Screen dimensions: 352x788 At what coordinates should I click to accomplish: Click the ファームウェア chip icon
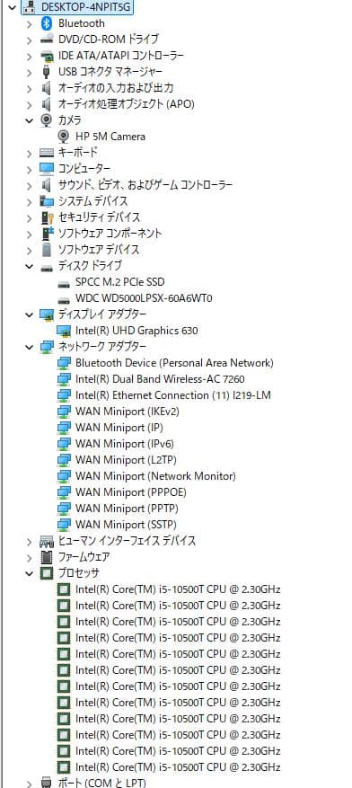(x=47, y=557)
